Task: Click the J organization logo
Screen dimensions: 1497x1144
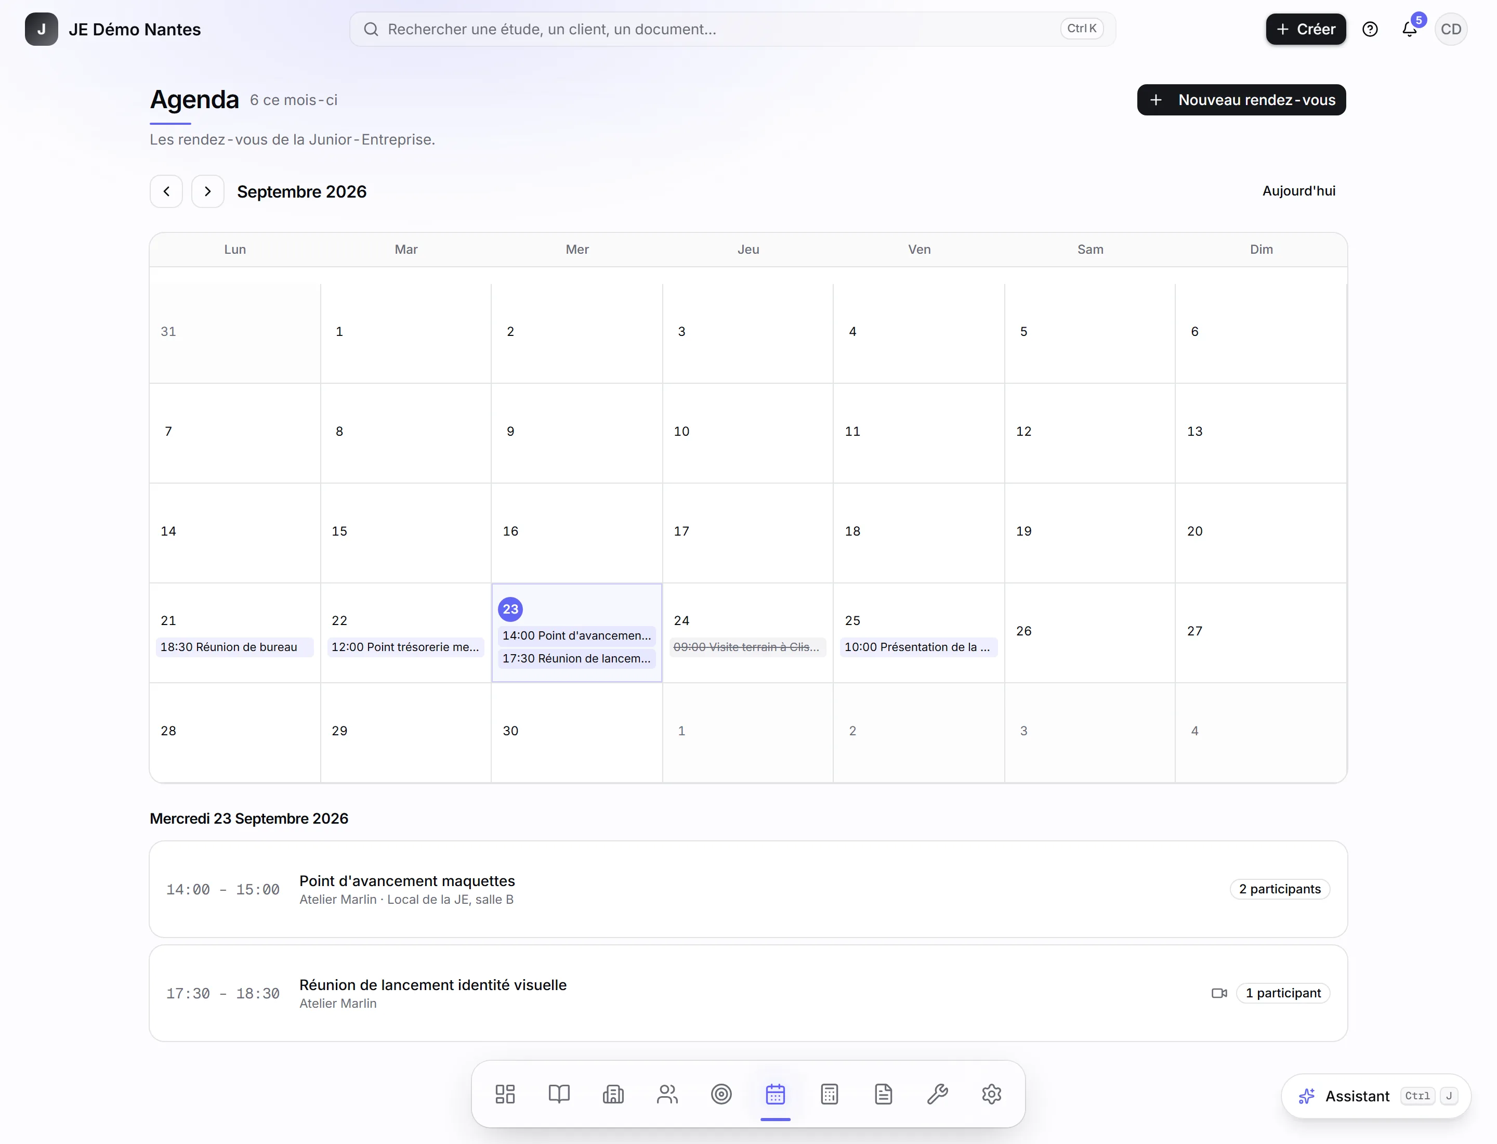Action: pyautogui.click(x=42, y=29)
